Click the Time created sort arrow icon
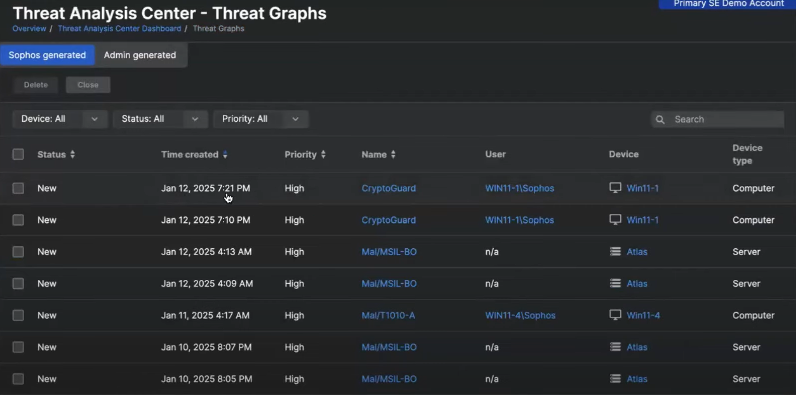 (x=225, y=155)
